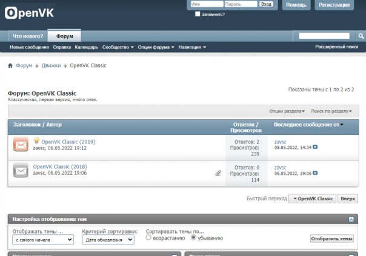Viewport: 366px width, 256px height.
Task: Switch to the 'Что нового?' tab
Action: [28, 36]
